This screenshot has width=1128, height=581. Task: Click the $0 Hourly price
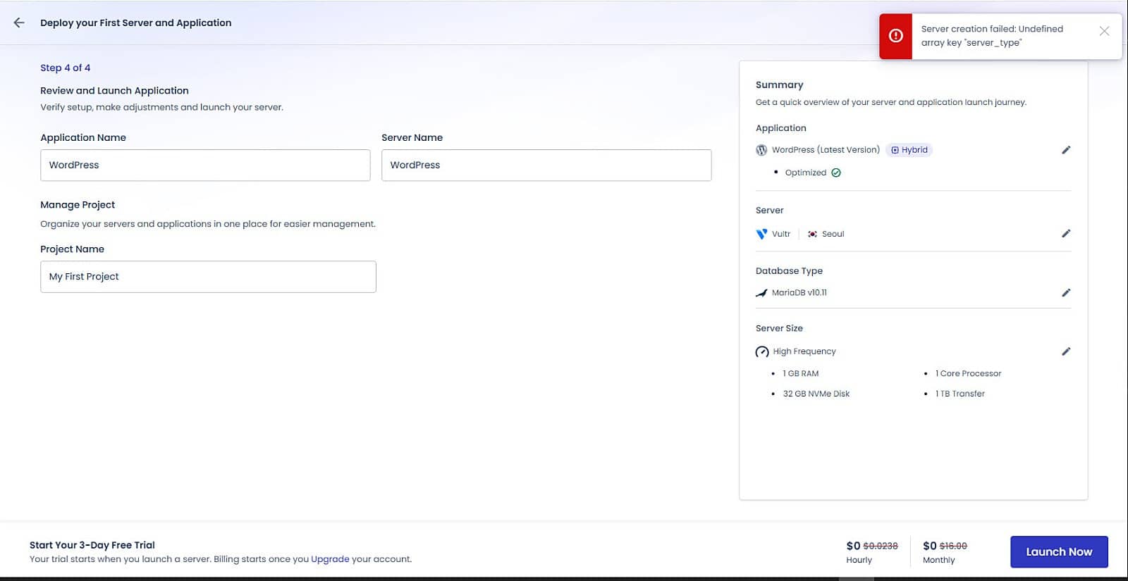(x=853, y=546)
